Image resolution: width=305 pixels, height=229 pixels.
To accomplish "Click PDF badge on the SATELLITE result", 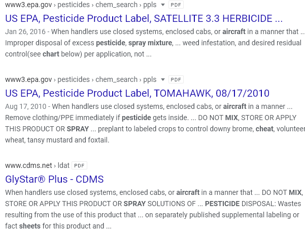I will (176, 5).
